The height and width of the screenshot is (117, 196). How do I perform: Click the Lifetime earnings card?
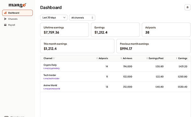64,30
